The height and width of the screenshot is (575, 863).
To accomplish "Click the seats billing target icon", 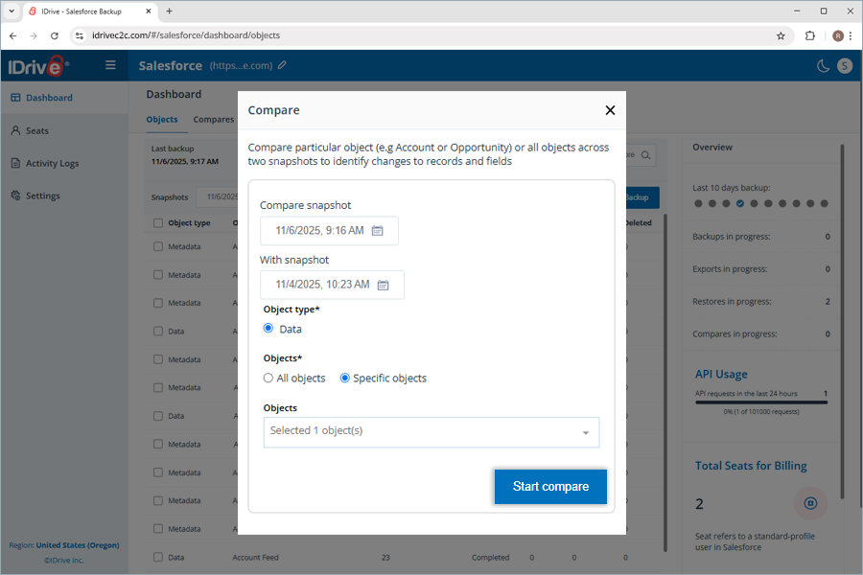I will pyautogui.click(x=810, y=503).
